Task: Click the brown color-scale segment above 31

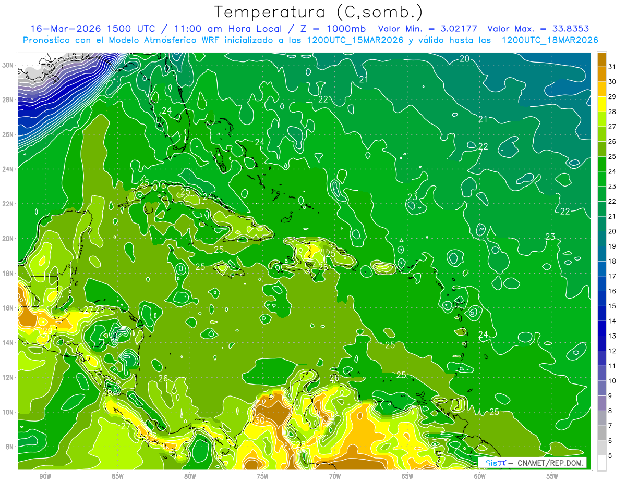Action: click(x=601, y=59)
